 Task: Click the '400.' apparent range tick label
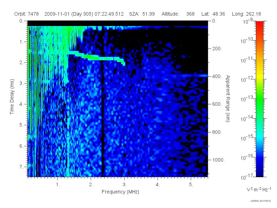[217, 76]
